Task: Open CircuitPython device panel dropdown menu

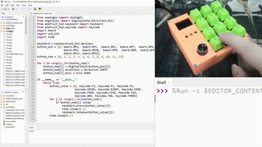Action: (x=23, y=92)
